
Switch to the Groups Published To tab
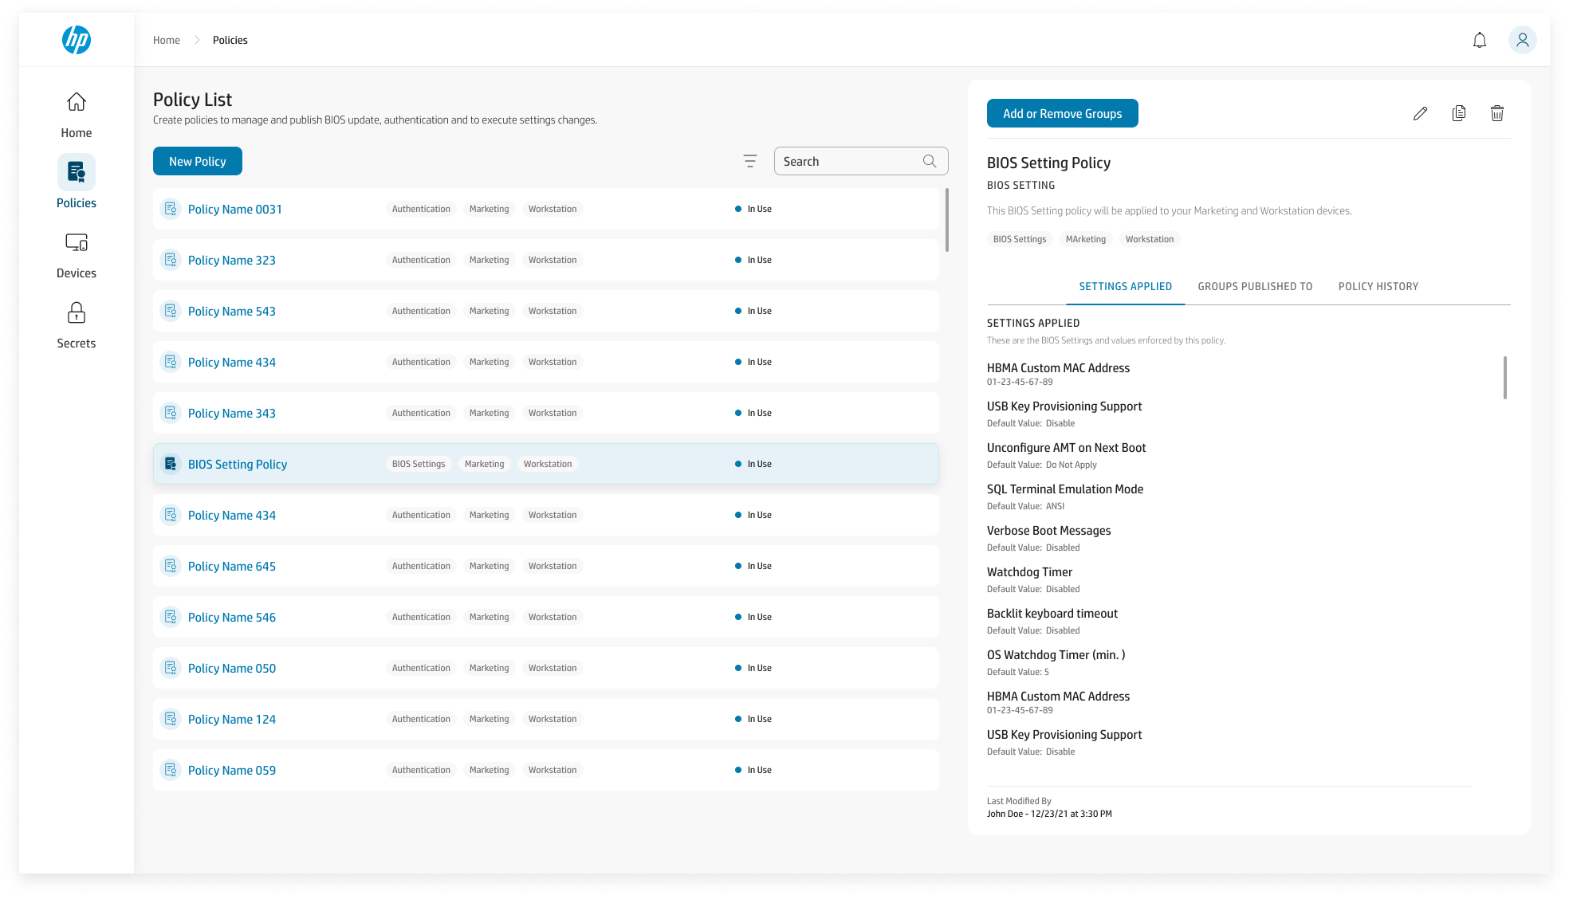1255,286
